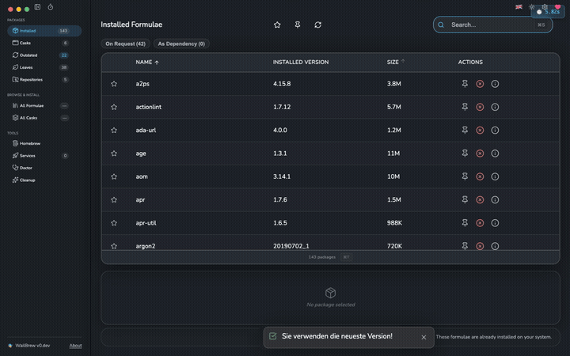Uninstall actionlint with red x icon
Viewport: 570px width, 356px height.
tap(480, 107)
